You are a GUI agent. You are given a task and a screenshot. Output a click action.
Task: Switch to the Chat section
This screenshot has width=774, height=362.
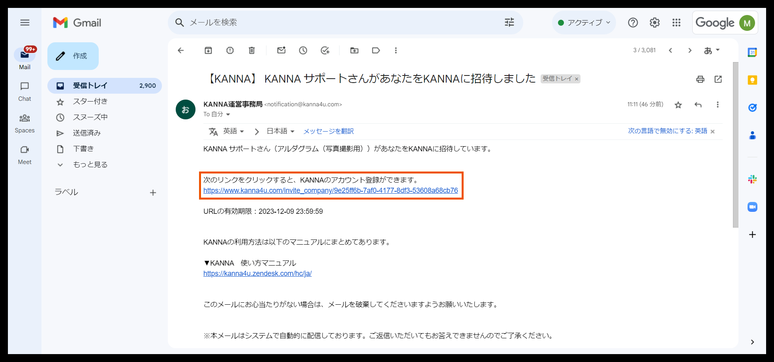click(24, 91)
